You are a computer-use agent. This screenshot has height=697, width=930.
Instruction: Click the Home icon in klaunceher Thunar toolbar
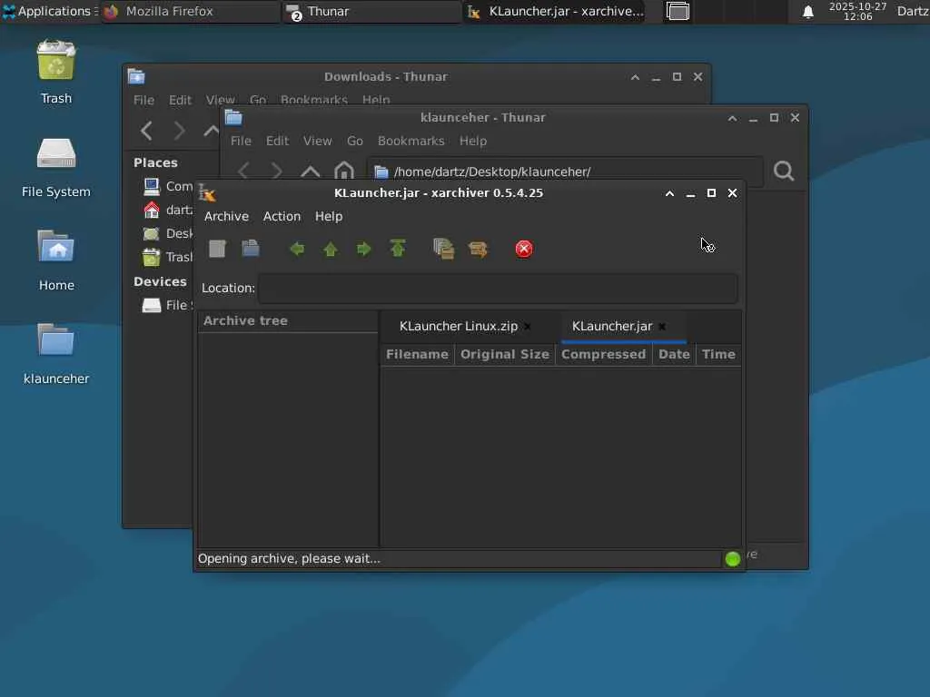344,172
